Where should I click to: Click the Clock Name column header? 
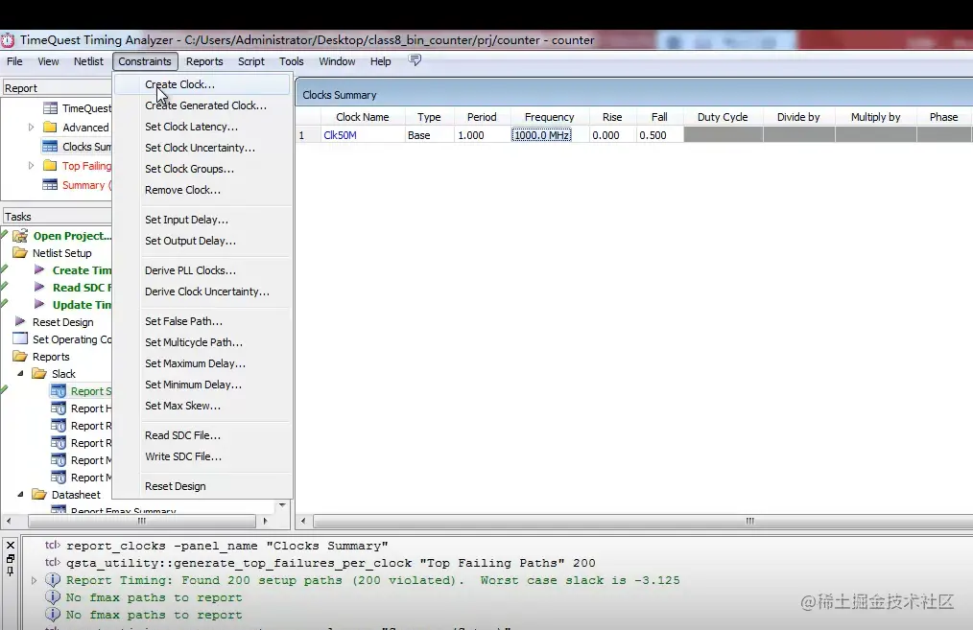363,117
